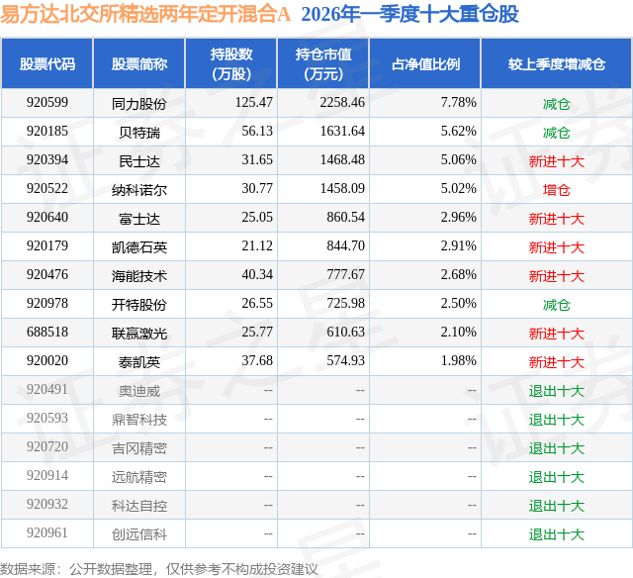Click the 数据来源 footnote text

point(159,569)
